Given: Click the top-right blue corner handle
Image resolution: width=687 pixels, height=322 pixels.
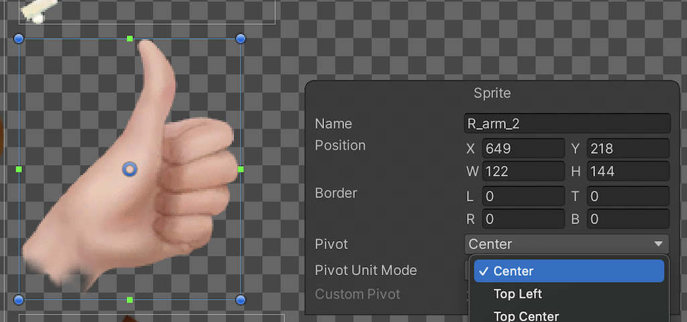Looking at the screenshot, I should pos(241,39).
